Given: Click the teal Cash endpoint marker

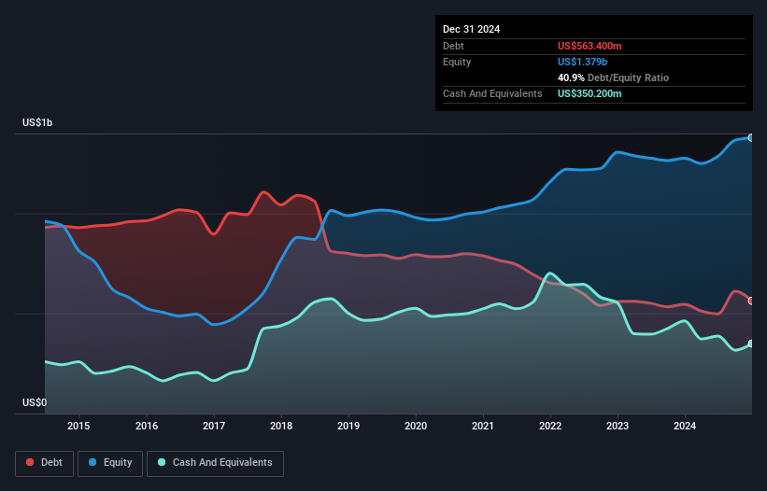Looking at the screenshot, I should tap(751, 344).
